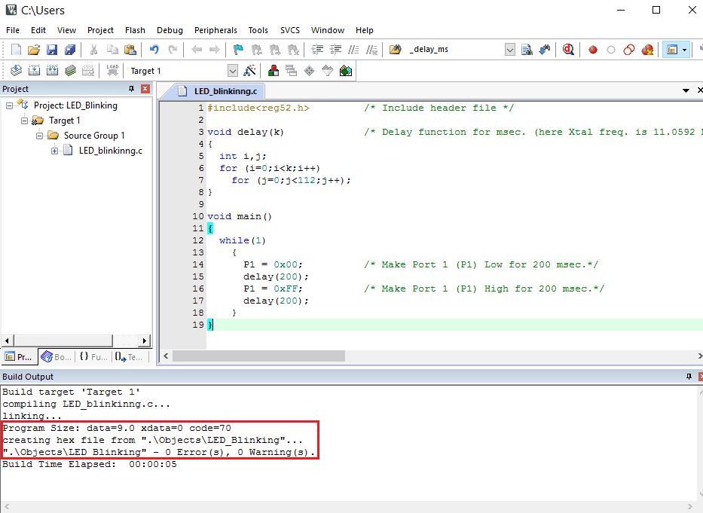The height and width of the screenshot is (513, 703).
Task: Expand the LED_blinkinng.c tree node
Action: [x=55, y=151]
